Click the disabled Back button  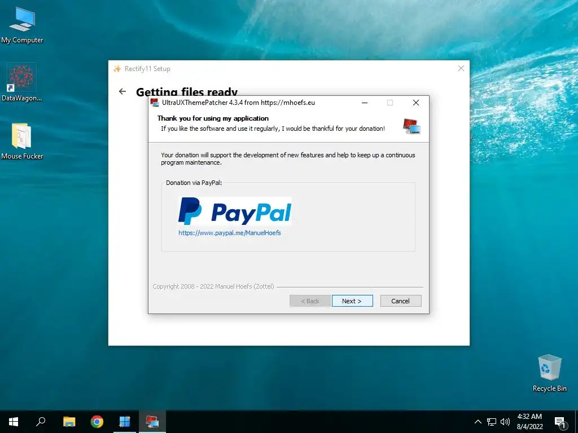310,301
